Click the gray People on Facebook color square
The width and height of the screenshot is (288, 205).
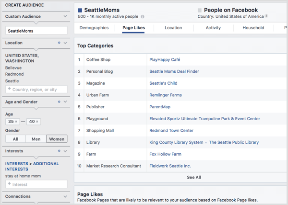point(200,10)
